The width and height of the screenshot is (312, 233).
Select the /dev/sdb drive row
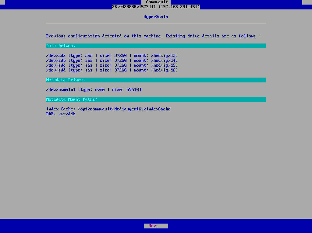pyautogui.click(x=112, y=61)
